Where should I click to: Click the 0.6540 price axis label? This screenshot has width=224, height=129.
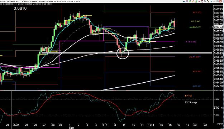pos(218,72)
